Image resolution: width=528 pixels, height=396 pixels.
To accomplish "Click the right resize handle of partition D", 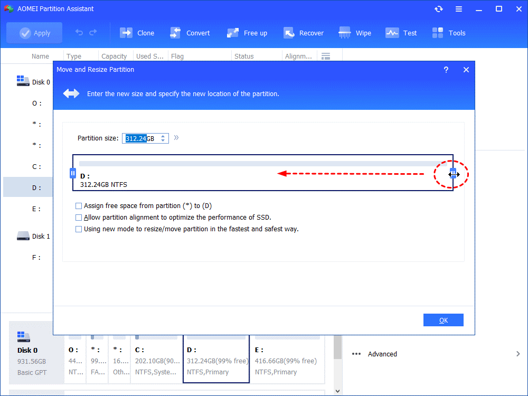I will [x=452, y=173].
